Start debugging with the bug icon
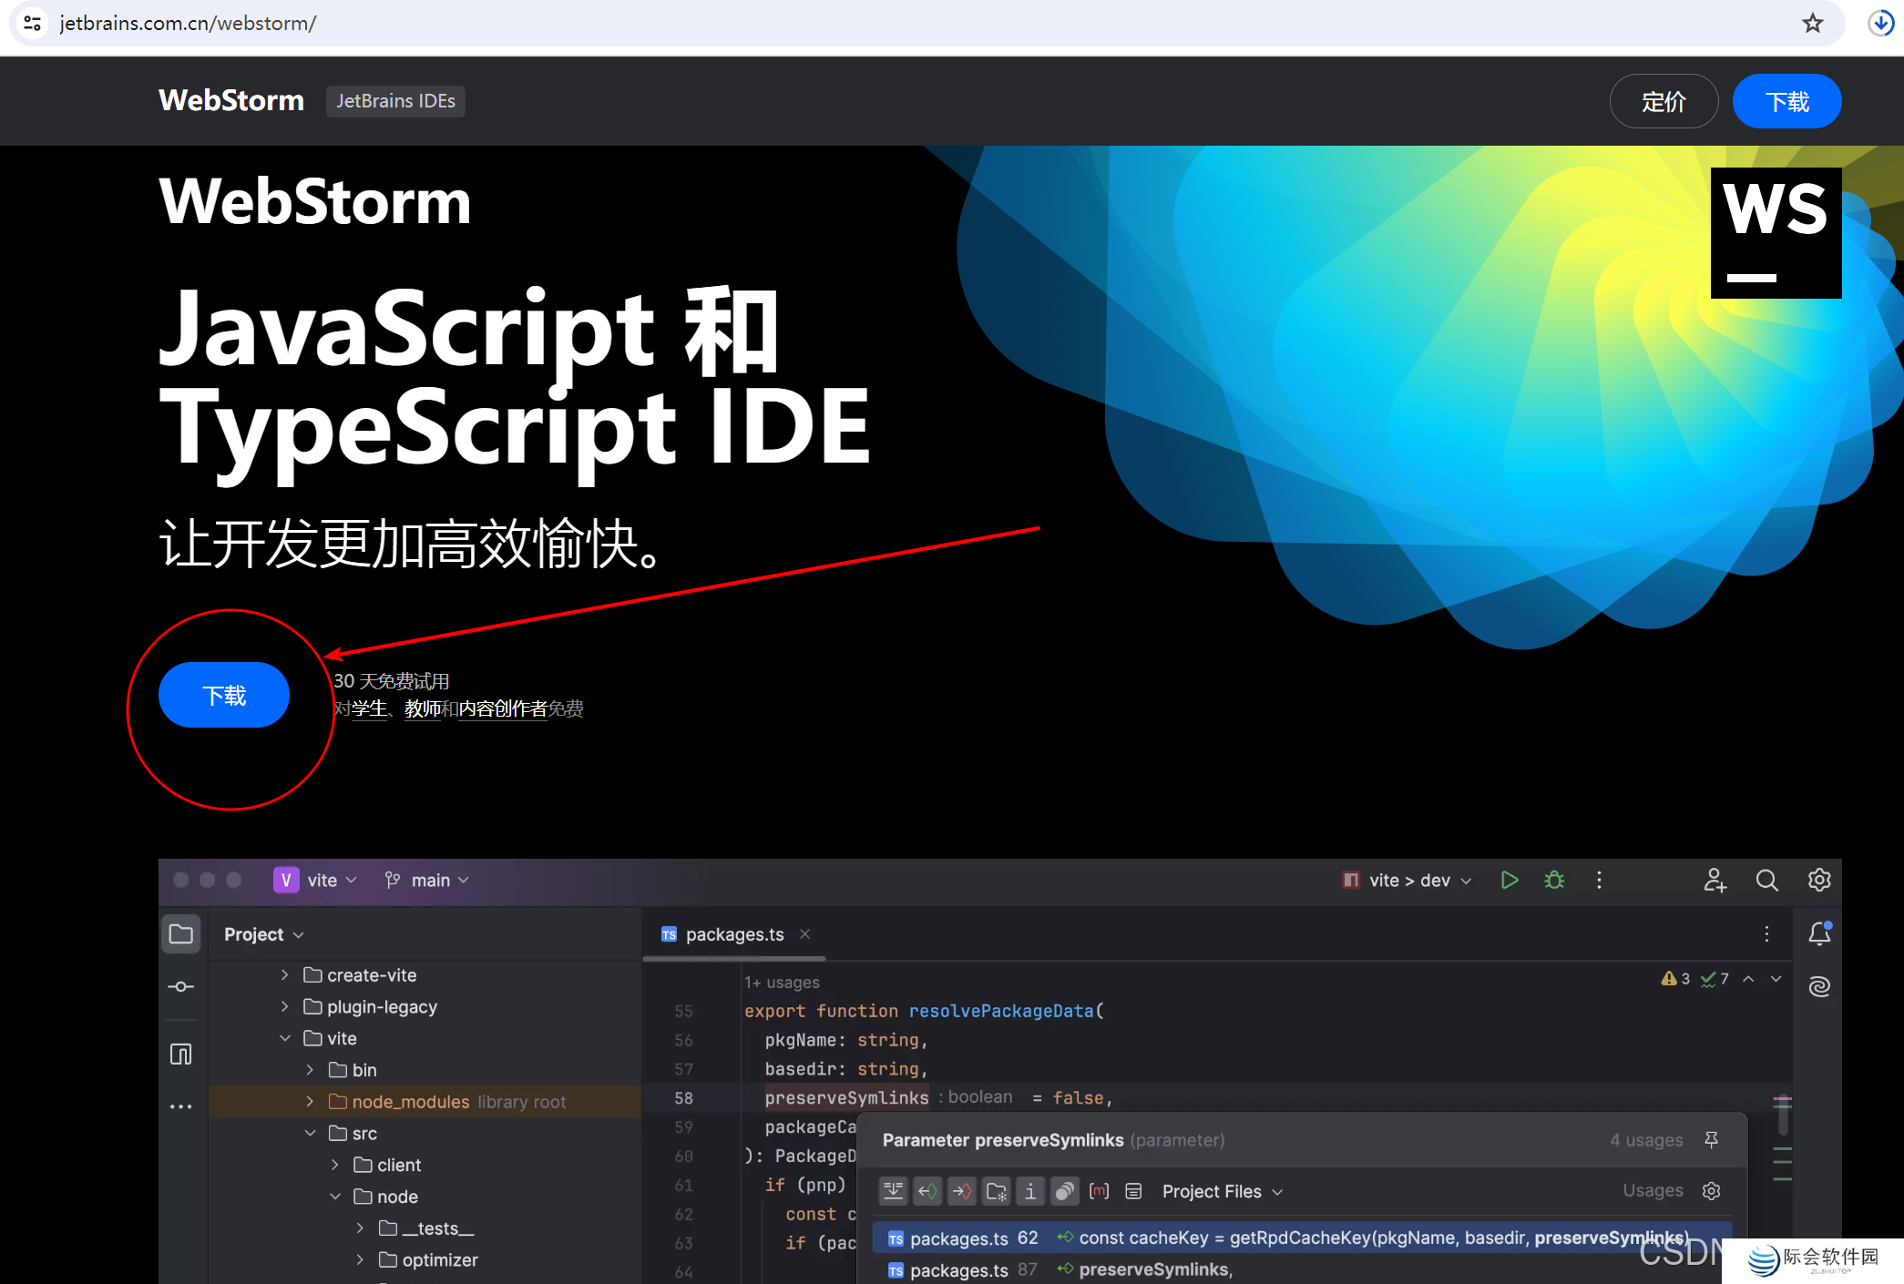Image resolution: width=1904 pixels, height=1284 pixels. (1554, 880)
